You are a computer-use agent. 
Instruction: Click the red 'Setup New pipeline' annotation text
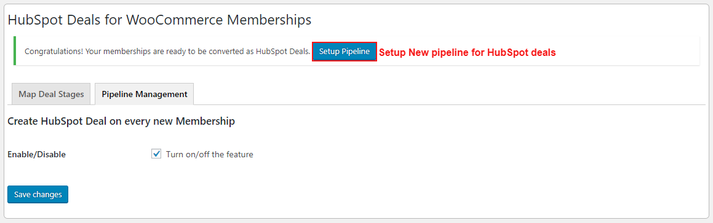pos(468,53)
